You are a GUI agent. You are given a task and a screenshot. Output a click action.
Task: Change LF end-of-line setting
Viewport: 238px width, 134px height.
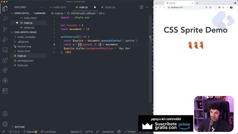click(x=97, y=131)
